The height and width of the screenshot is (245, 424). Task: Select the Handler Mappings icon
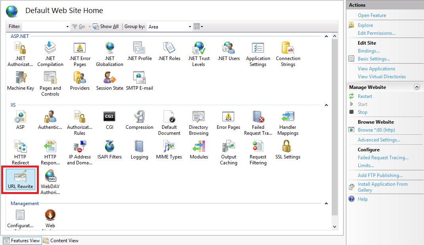pyautogui.click(x=288, y=117)
